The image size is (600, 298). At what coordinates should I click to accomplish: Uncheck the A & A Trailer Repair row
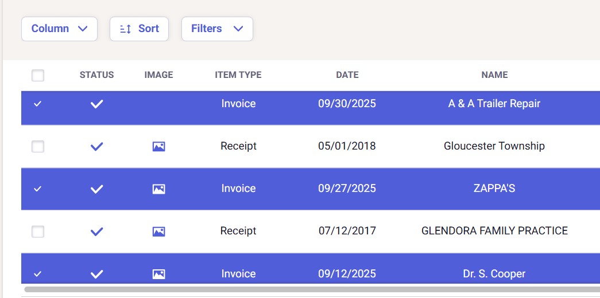[x=38, y=104]
